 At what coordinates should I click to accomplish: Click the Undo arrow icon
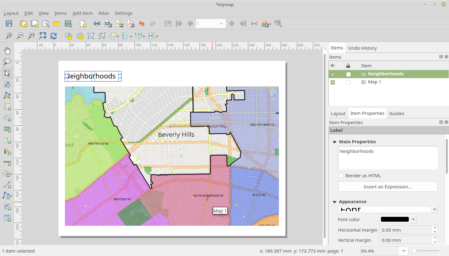point(142,23)
